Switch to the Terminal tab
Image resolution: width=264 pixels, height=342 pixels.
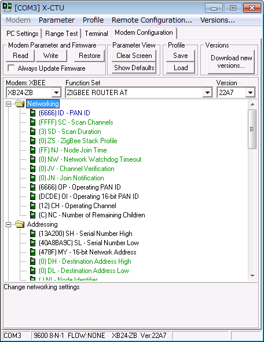(96, 34)
